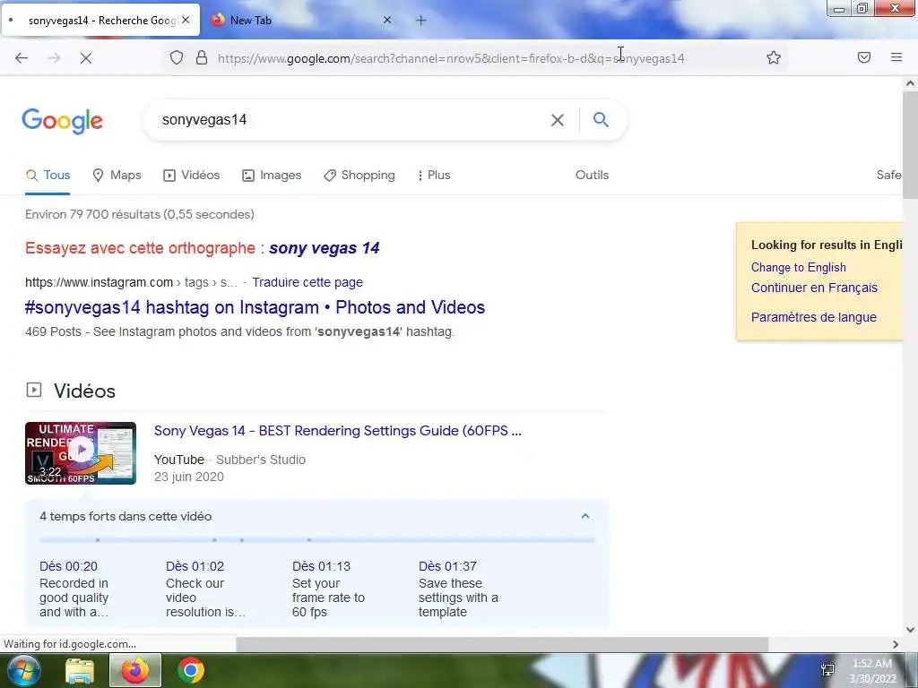Open the Firefox hamburger menu

896,57
